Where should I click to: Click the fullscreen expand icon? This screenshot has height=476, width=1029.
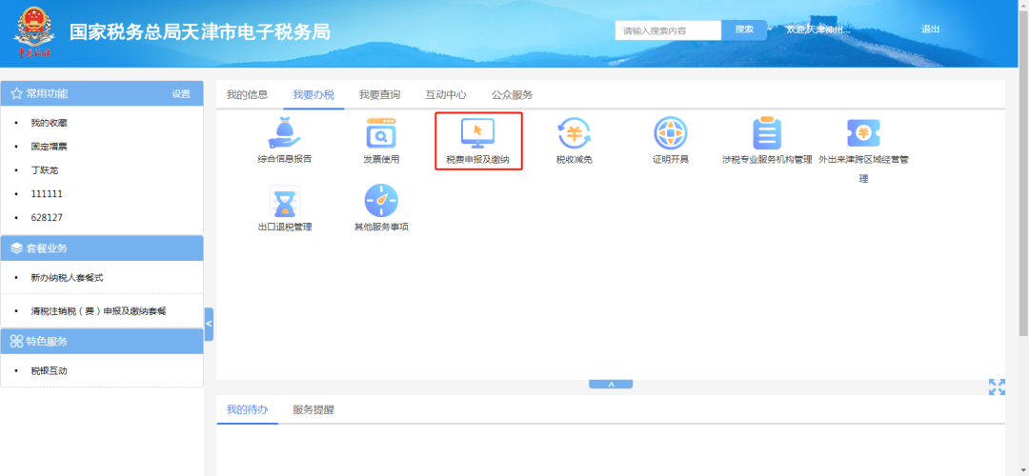click(997, 387)
